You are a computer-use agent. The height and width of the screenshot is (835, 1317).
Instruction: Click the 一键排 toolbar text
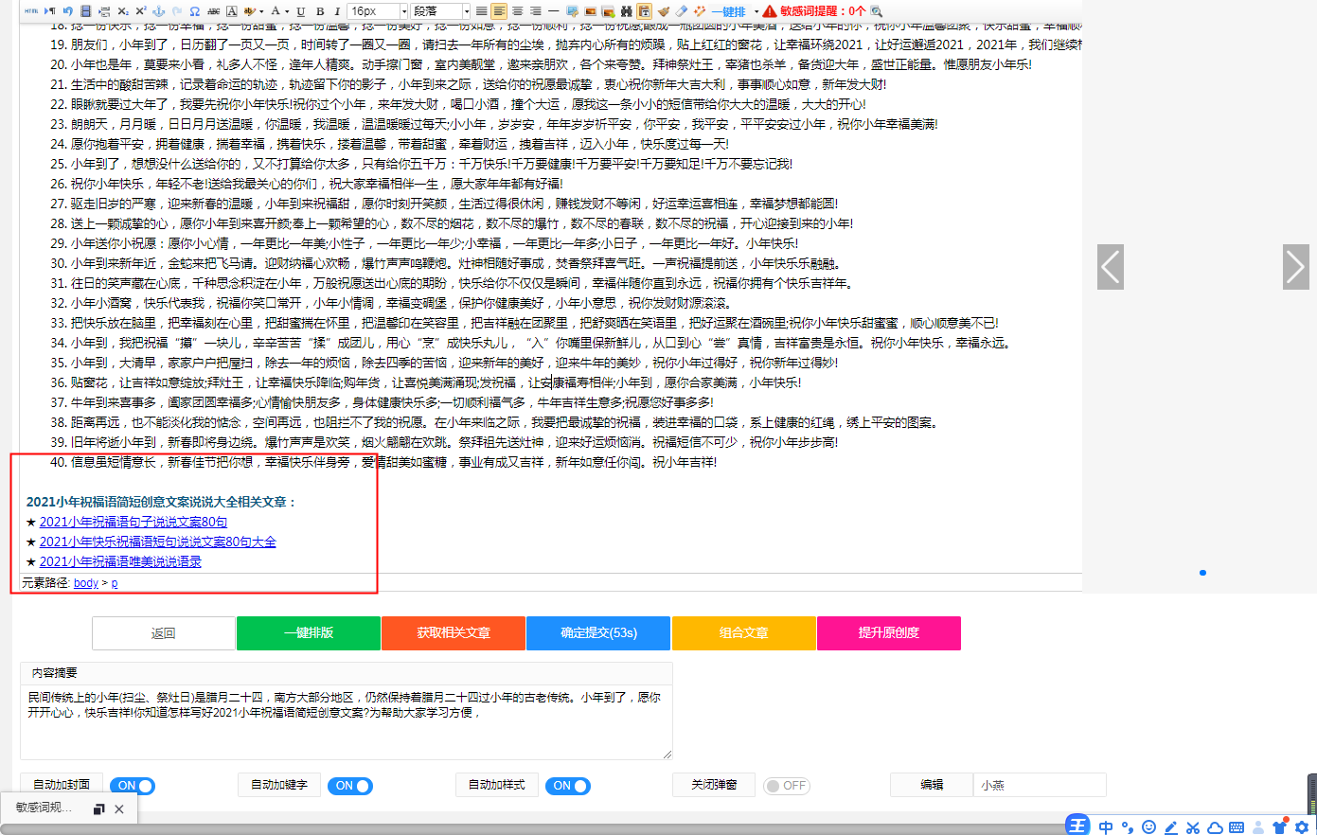tap(729, 11)
